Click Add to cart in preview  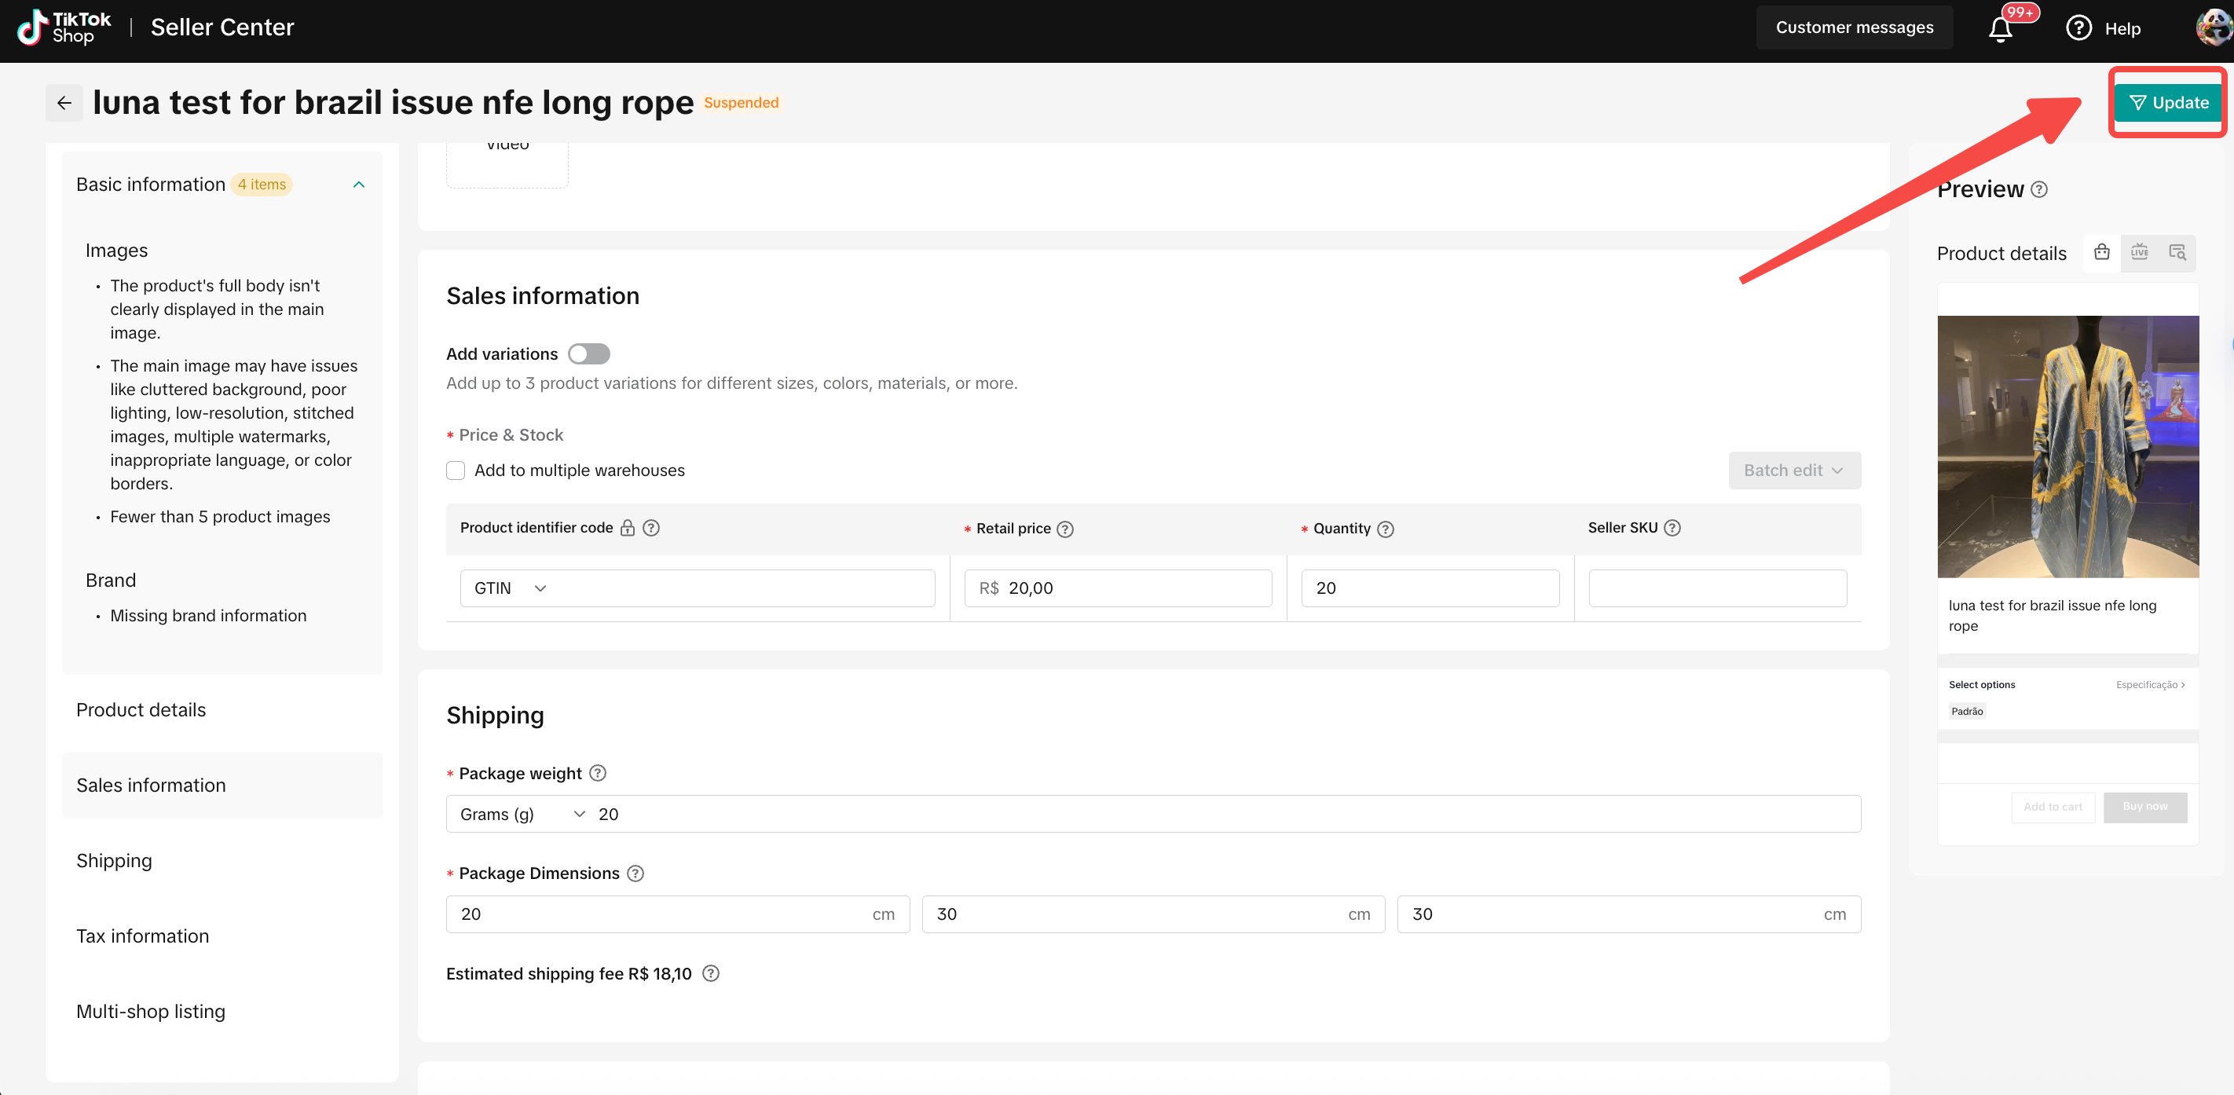[x=2053, y=808]
